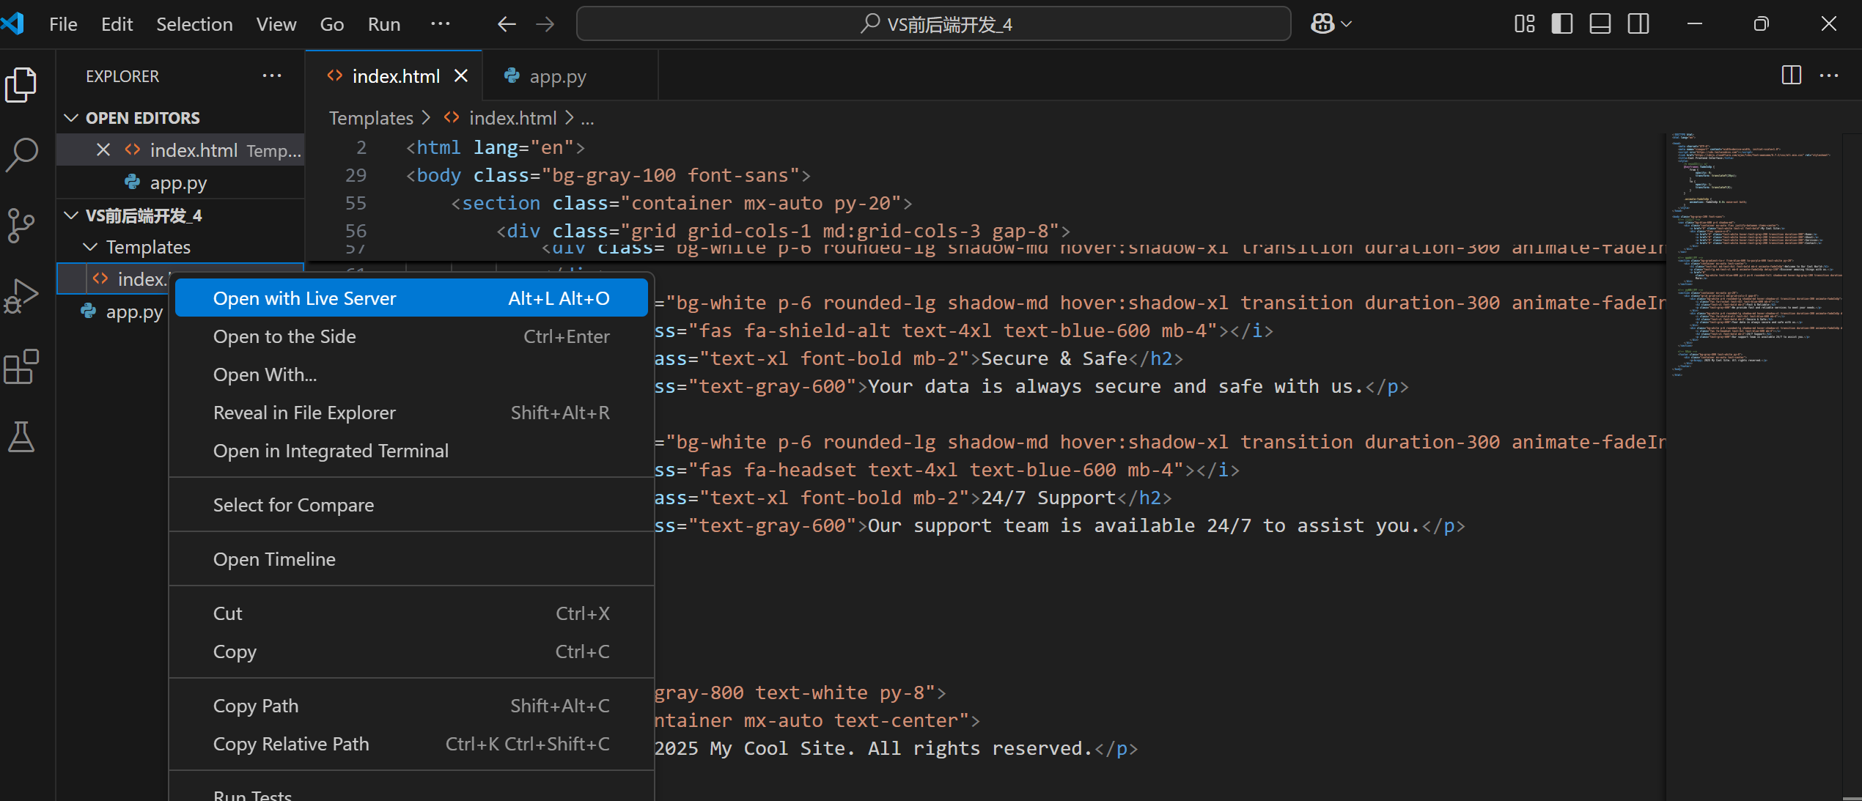Toggle the primary side bar visibility
Image resolution: width=1862 pixels, height=801 pixels.
click(1561, 24)
